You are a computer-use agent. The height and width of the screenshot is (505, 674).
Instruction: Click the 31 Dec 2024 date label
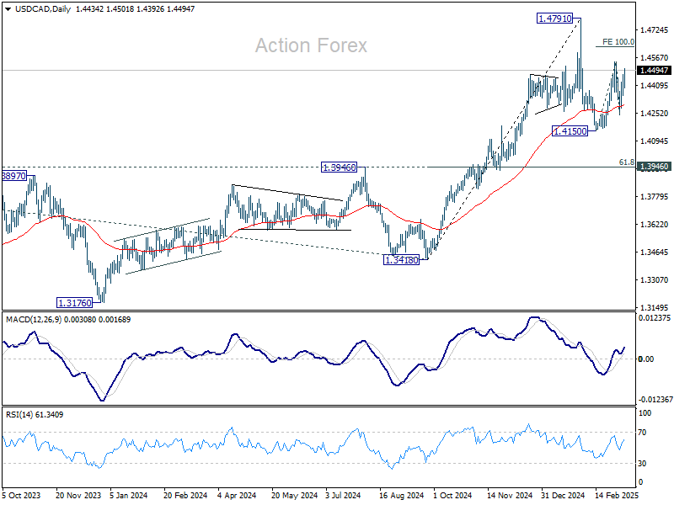pos(563,496)
